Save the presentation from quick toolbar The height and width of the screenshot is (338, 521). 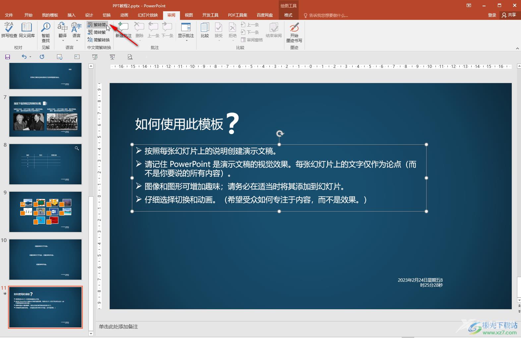8,57
